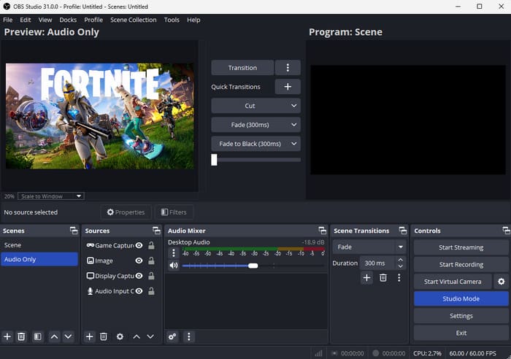Screen dimensions: 511x359
Task: Add a scene transition plus icon
Action: (x=366, y=277)
